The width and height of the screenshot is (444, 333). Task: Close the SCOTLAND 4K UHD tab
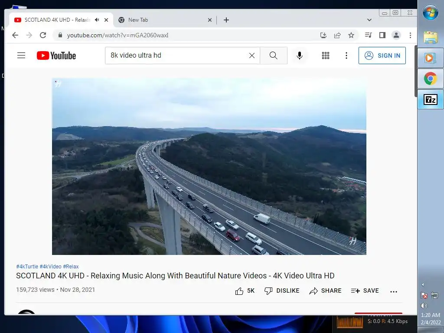point(106,20)
